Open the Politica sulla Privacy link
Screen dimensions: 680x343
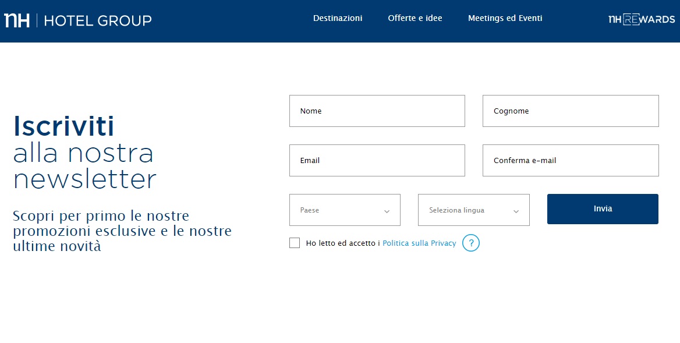tap(419, 243)
